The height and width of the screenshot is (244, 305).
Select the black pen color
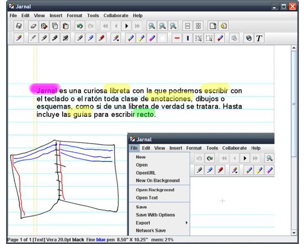point(80,38)
